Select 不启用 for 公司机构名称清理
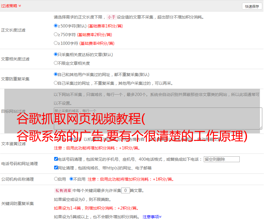The height and width of the screenshot is (222, 264). (71, 179)
